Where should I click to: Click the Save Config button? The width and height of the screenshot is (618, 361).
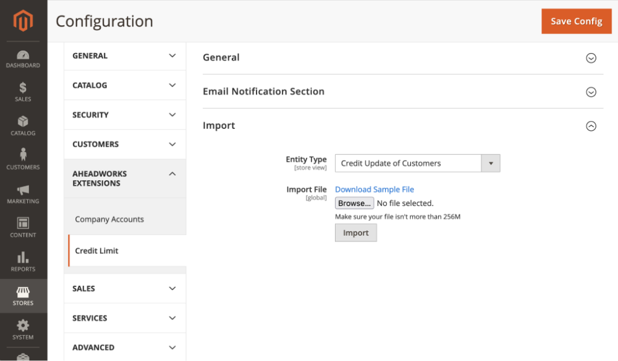pyautogui.click(x=576, y=21)
